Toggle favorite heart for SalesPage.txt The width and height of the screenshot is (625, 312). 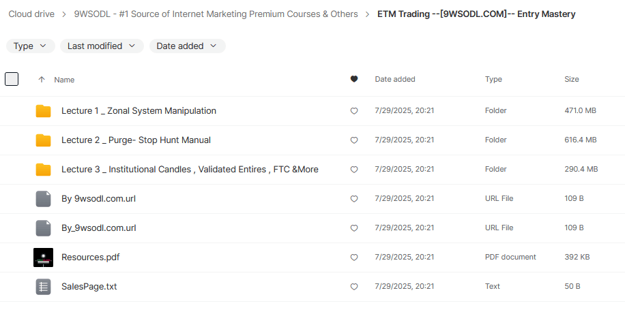click(x=353, y=287)
